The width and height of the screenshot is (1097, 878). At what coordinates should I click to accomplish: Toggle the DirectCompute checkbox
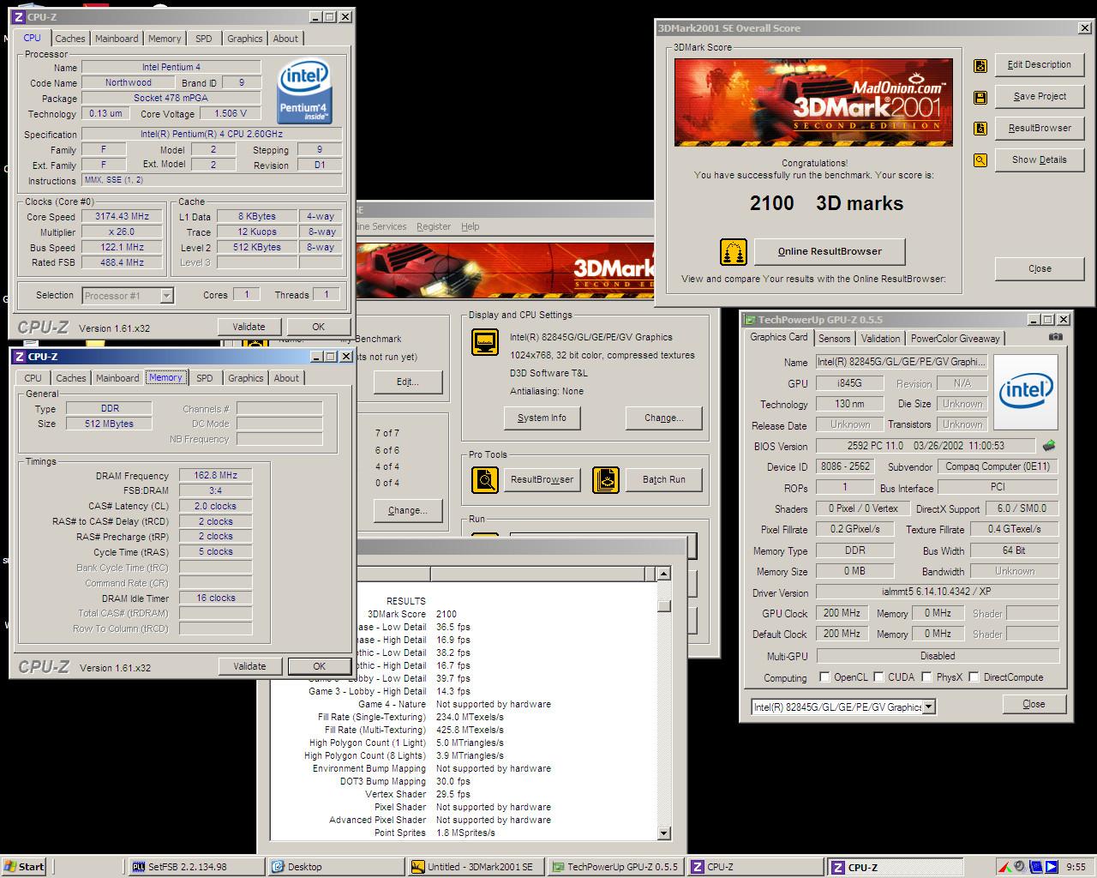pyautogui.click(x=974, y=677)
